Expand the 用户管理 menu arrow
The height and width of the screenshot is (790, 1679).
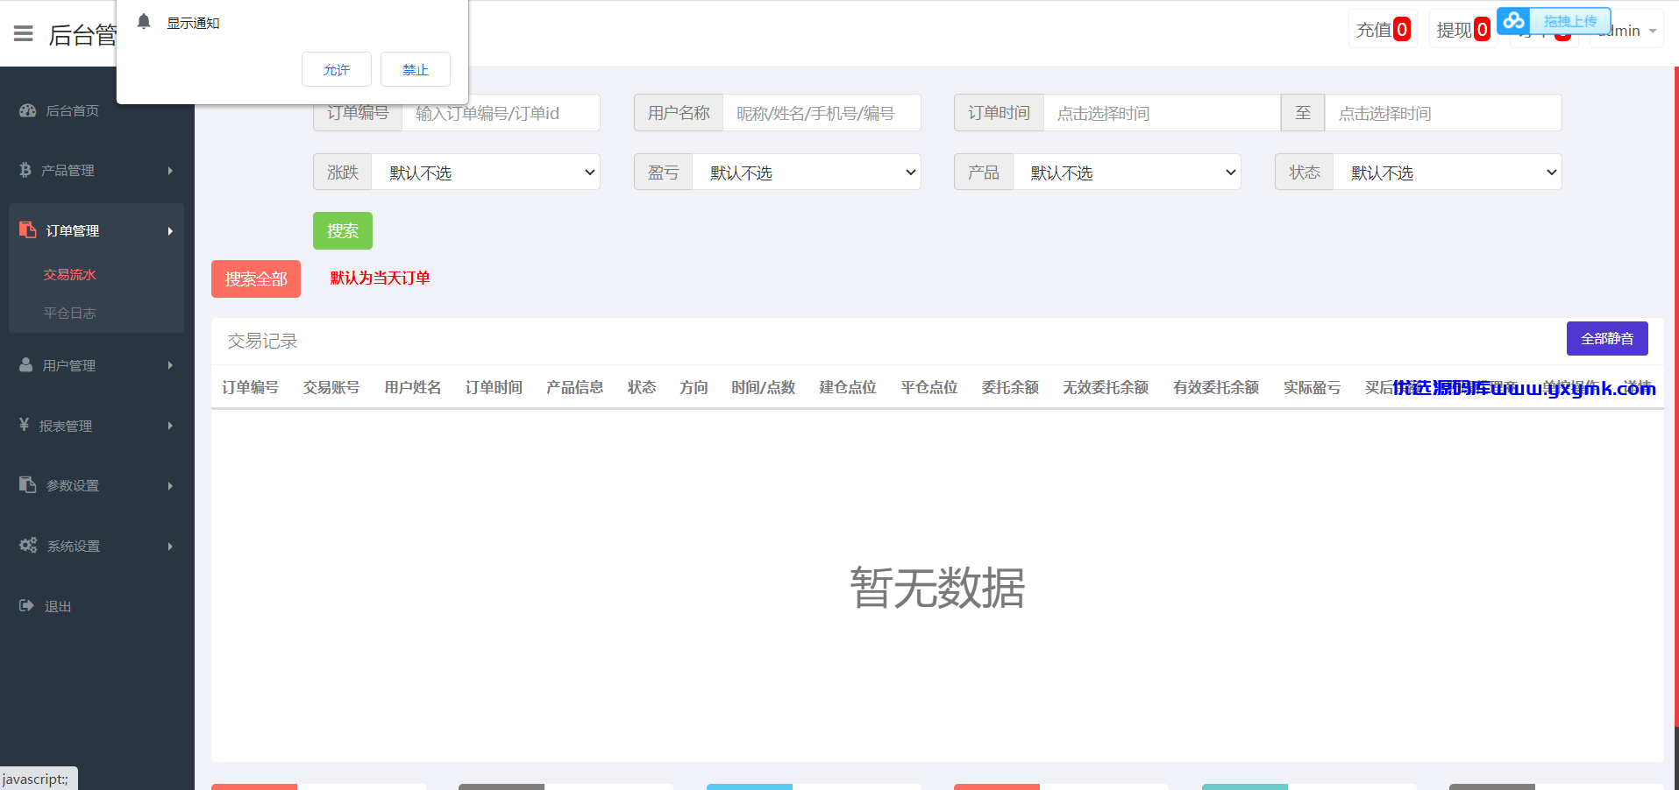(x=170, y=365)
